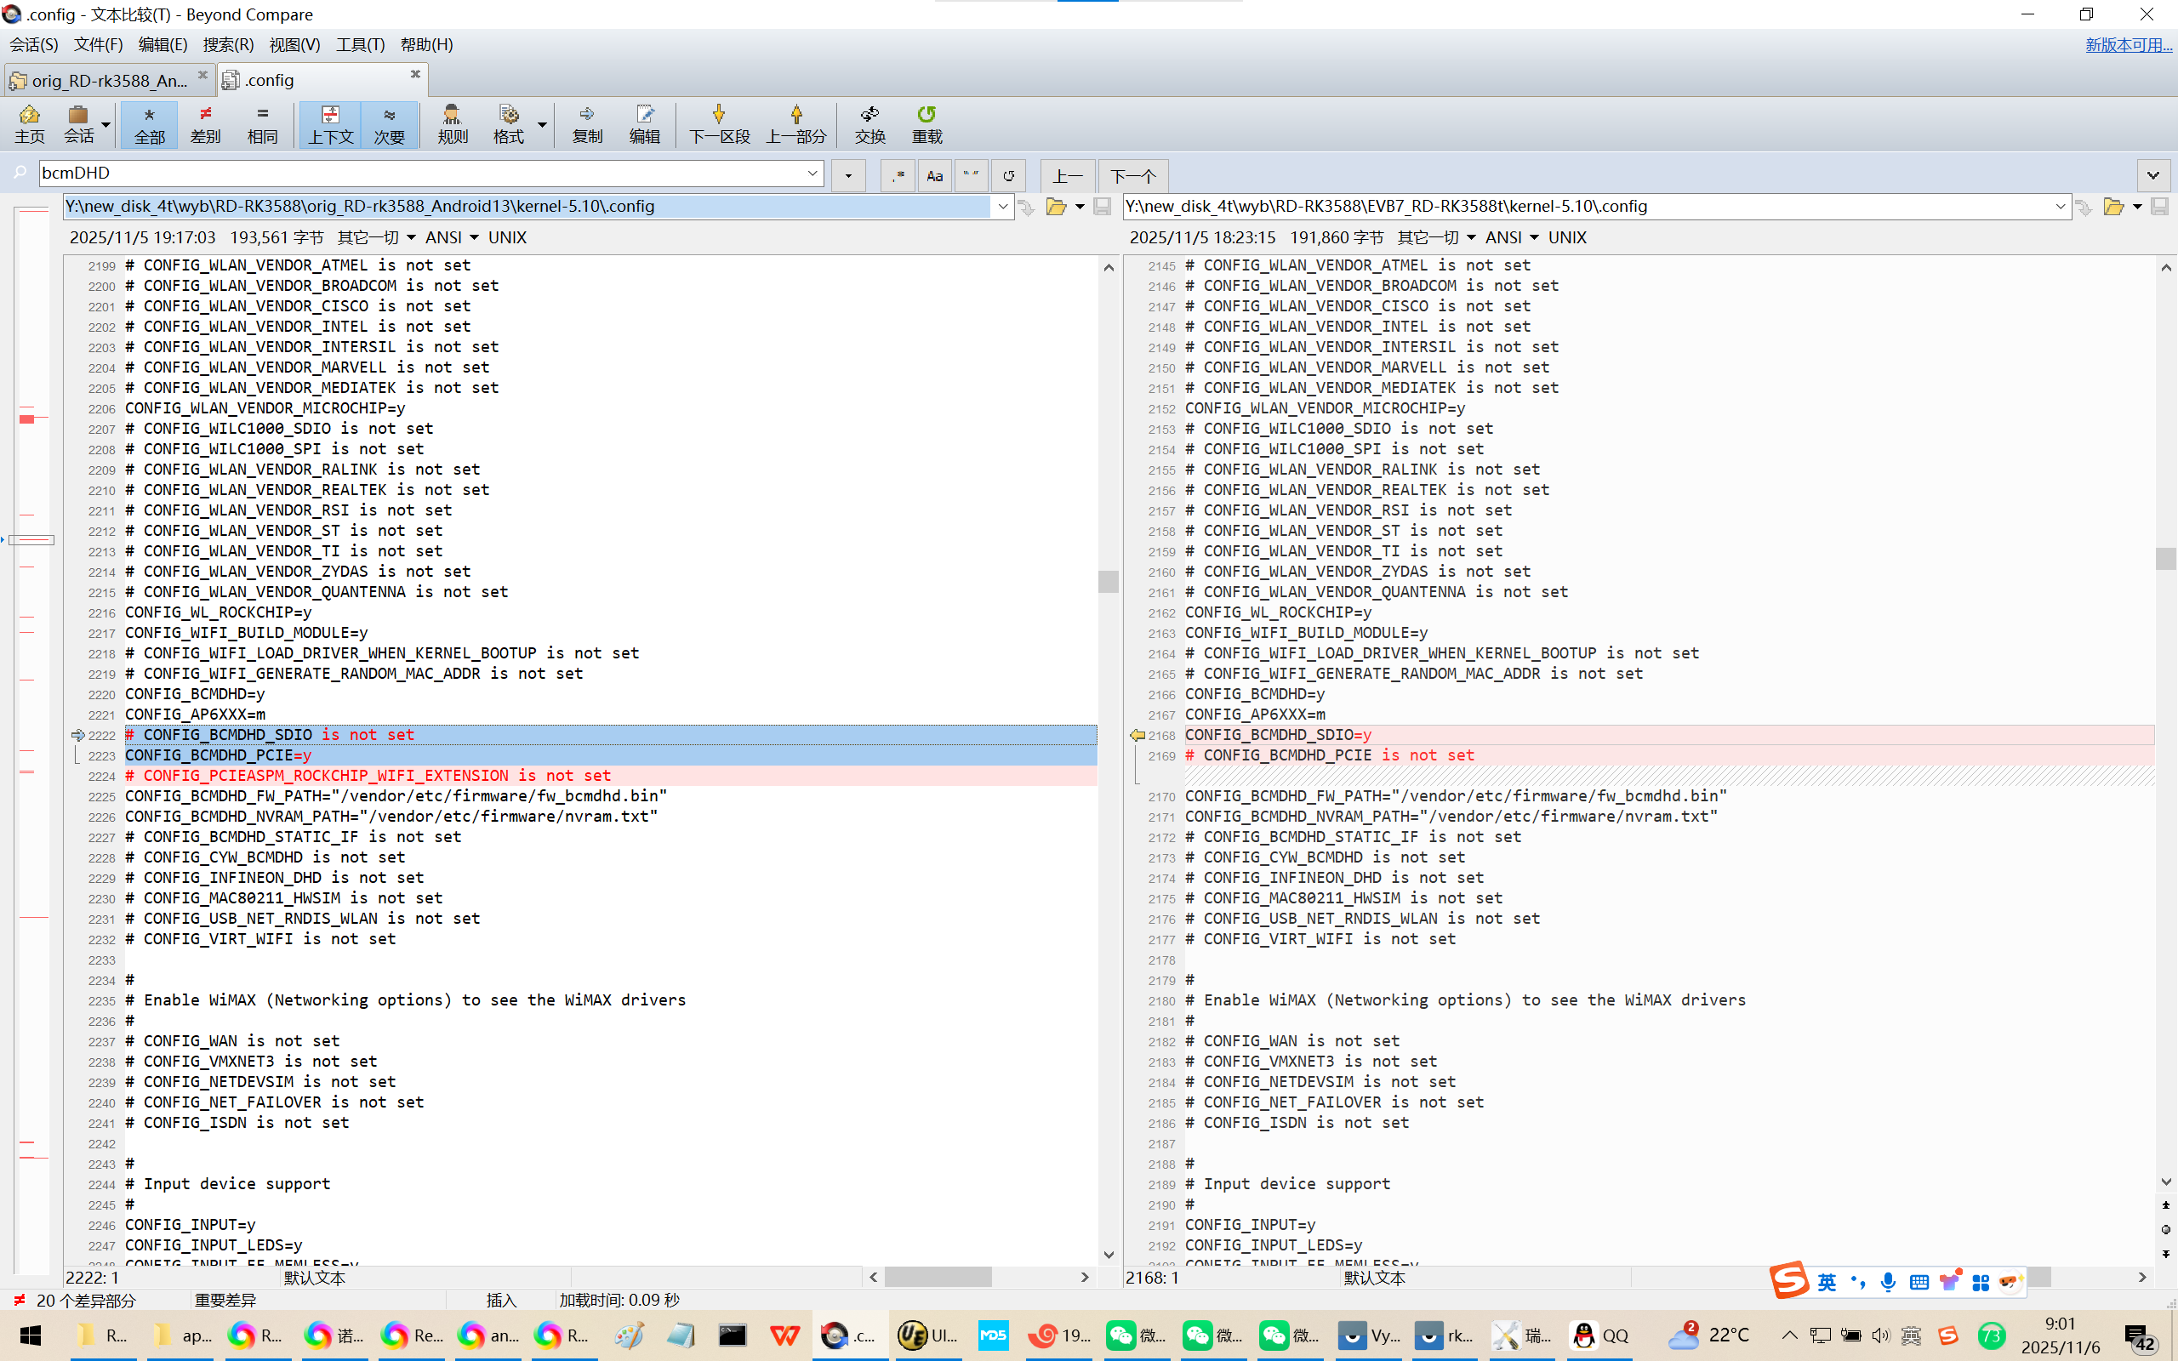Expand the left file path dropdown
The height and width of the screenshot is (1361, 2178).
1002,207
